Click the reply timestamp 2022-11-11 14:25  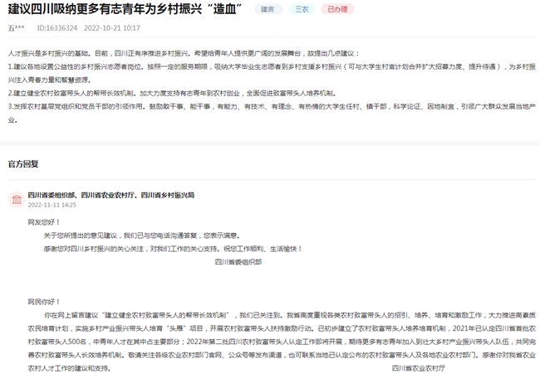pos(52,205)
